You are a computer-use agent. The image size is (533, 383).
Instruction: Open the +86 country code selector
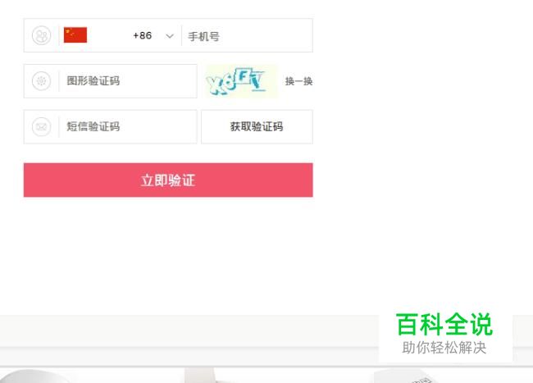coord(143,35)
